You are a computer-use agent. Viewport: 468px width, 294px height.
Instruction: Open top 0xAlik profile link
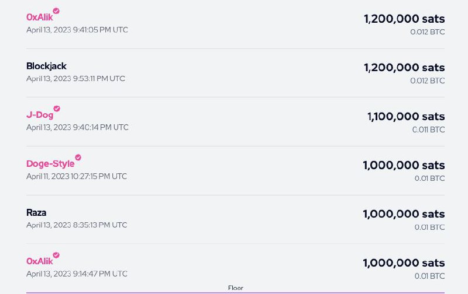coord(39,17)
